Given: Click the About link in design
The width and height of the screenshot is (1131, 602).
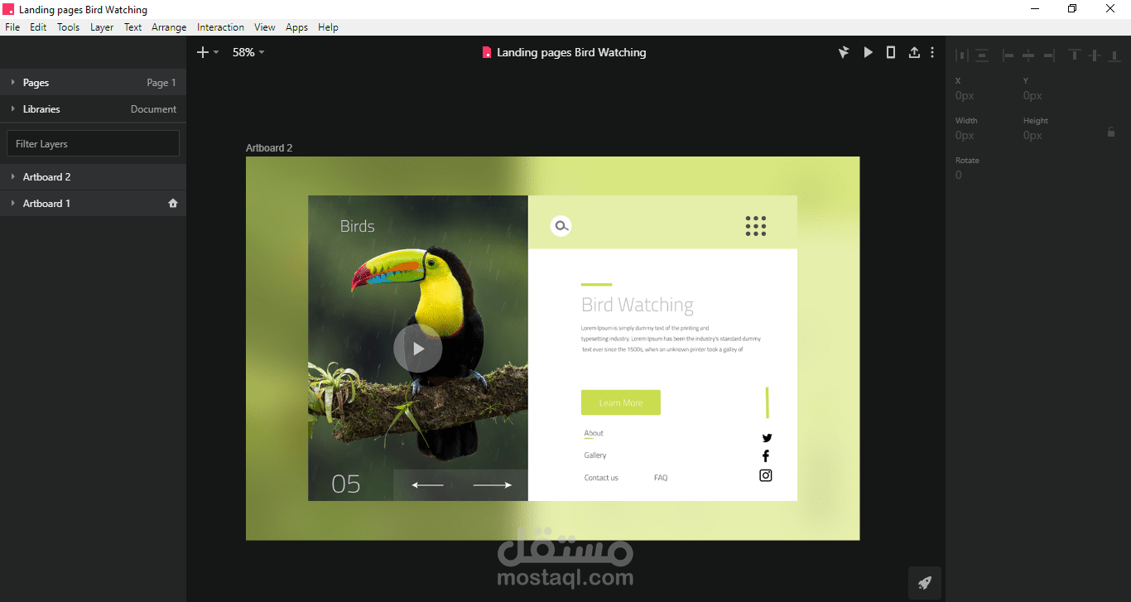Looking at the screenshot, I should pyautogui.click(x=594, y=433).
